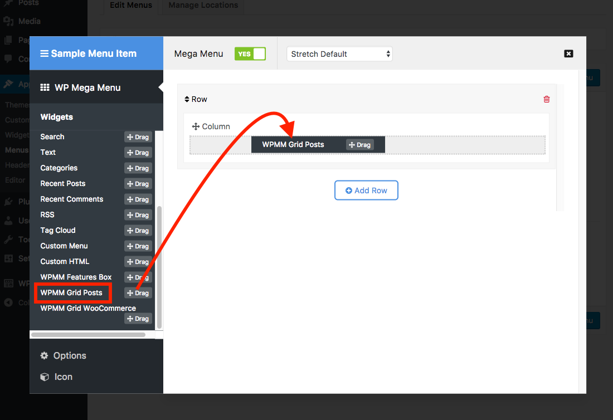Click the Tag Cloud Drag handle
The width and height of the screenshot is (613, 420).
pos(138,231)
